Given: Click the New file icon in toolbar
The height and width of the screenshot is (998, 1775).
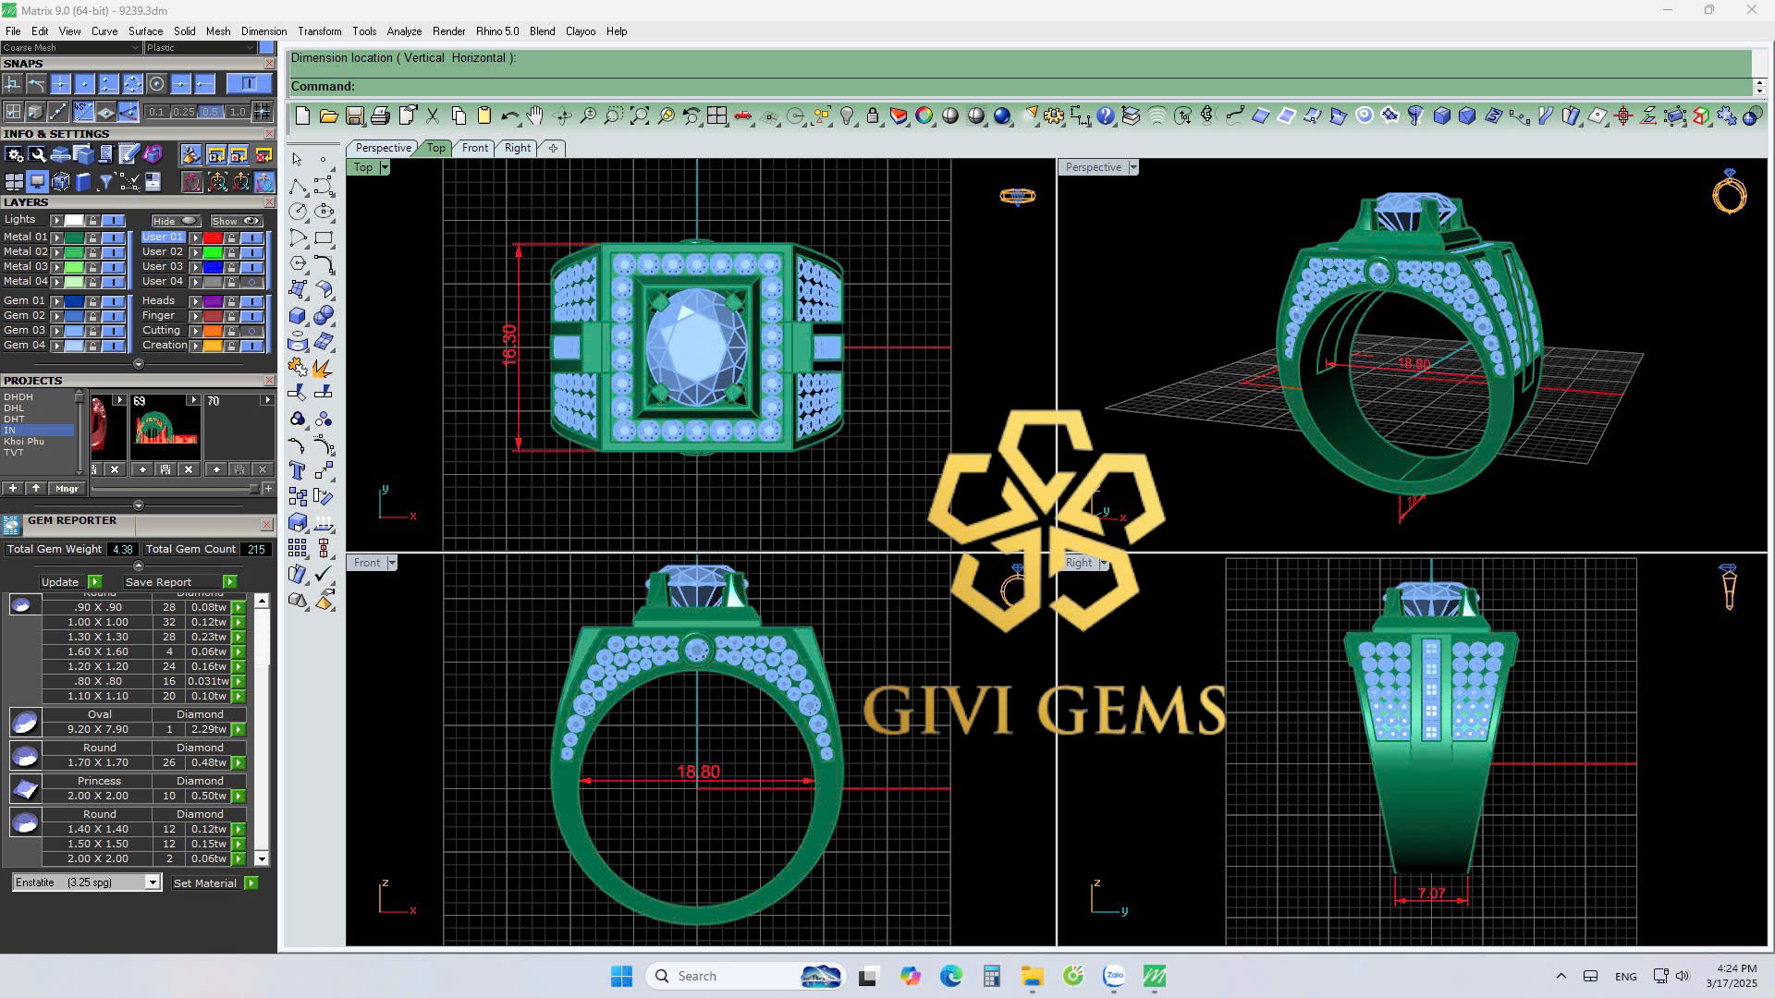Looking at the screenshot, I should (302, 116).
